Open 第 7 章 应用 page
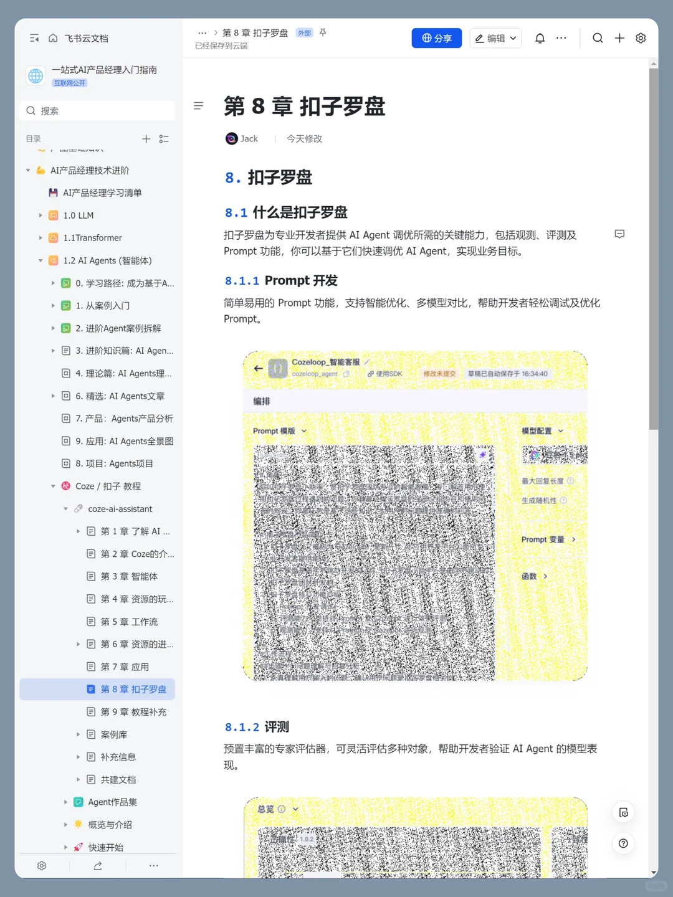This screenshot has width=673, height=897. tap(98, 667)
